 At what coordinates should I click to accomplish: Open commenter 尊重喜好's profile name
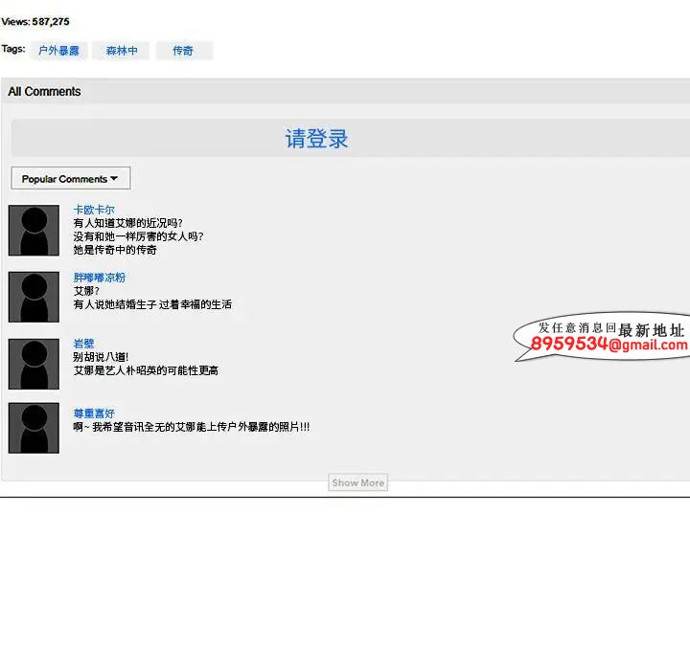pos(94,413)
